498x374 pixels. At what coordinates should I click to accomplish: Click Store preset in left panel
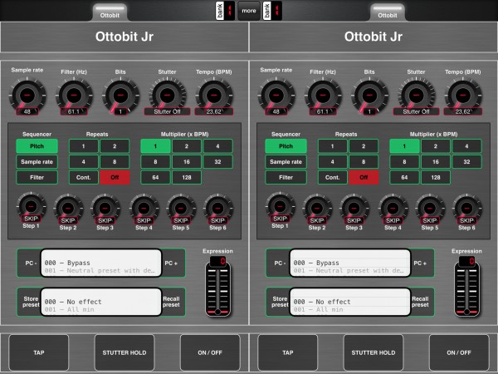pyautogui.click(x=31, y=302)
